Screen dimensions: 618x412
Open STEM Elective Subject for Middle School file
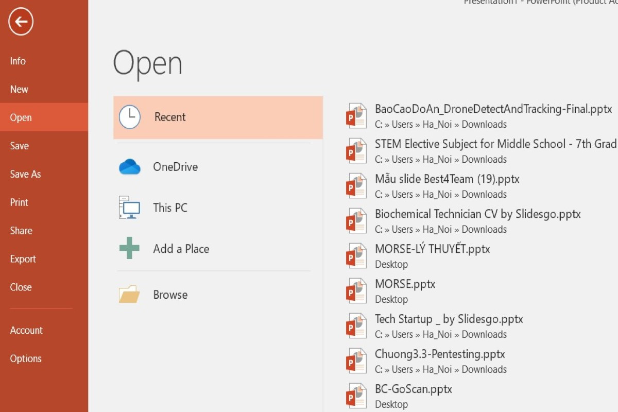tap(496, 144)
